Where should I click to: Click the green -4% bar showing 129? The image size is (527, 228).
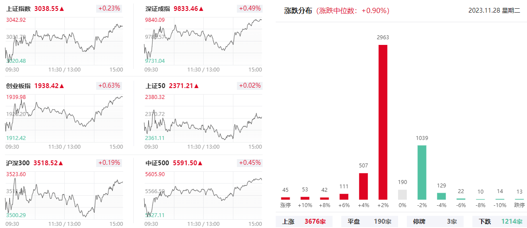(x=442, y=196)
